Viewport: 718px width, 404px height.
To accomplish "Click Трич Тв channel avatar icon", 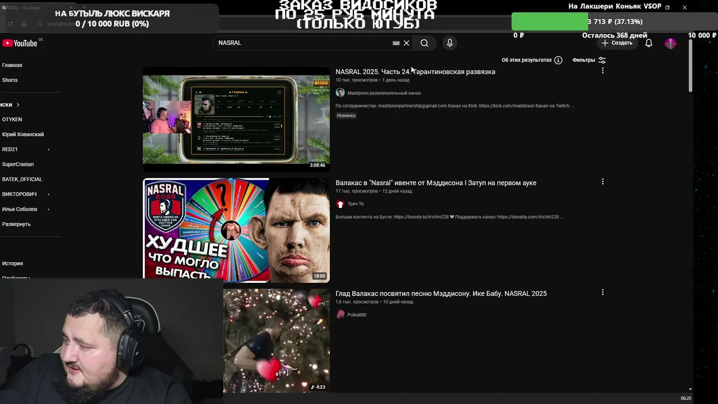I will (x=340, y=204).
